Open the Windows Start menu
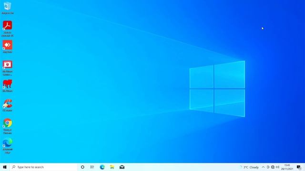 tap(5, 167)
